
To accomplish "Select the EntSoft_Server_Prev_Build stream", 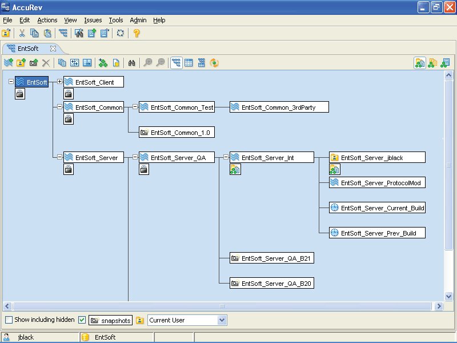I will [377, 233].
